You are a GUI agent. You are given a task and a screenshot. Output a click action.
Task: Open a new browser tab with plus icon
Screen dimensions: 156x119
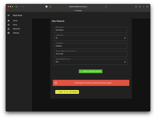click(x=144, y=7)
